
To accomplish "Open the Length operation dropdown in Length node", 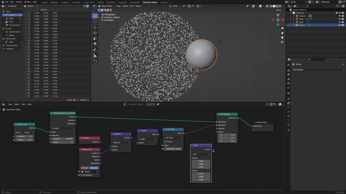I will (148, 139).
